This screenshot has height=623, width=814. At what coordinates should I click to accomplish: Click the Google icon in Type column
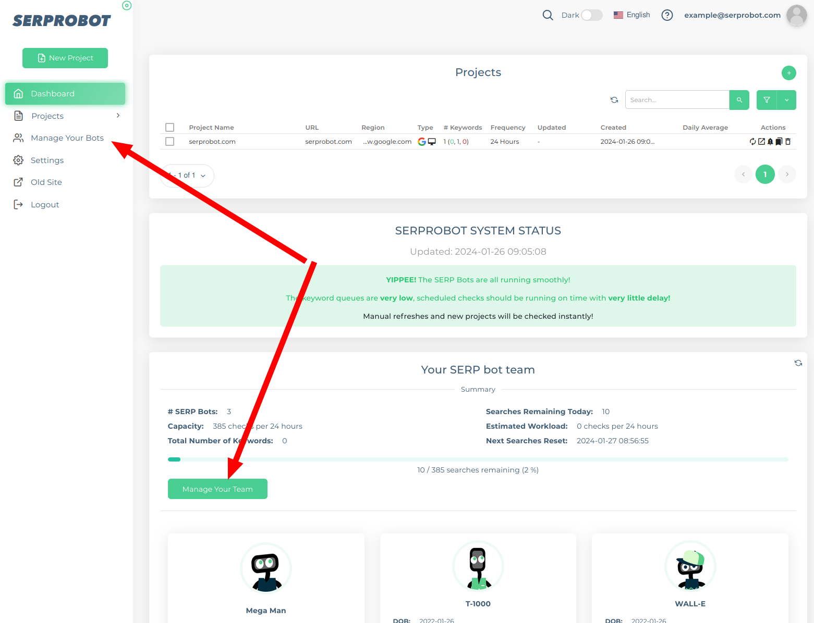[422, 142]
